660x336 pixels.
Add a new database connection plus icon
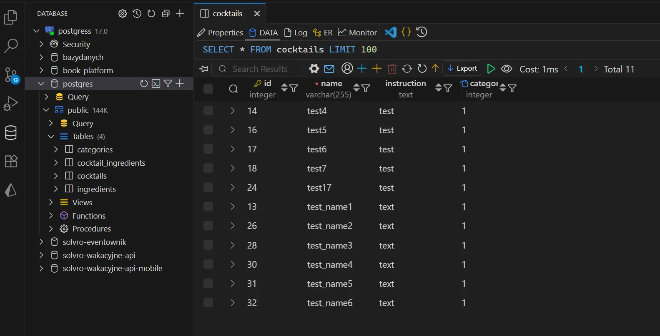180,14
